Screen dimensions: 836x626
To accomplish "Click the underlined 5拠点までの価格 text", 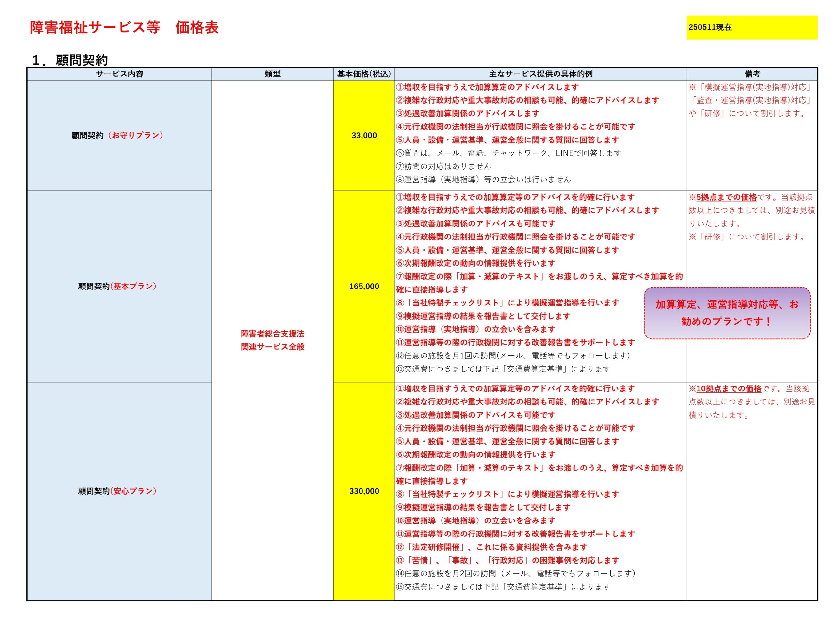I will click(726, 197).
